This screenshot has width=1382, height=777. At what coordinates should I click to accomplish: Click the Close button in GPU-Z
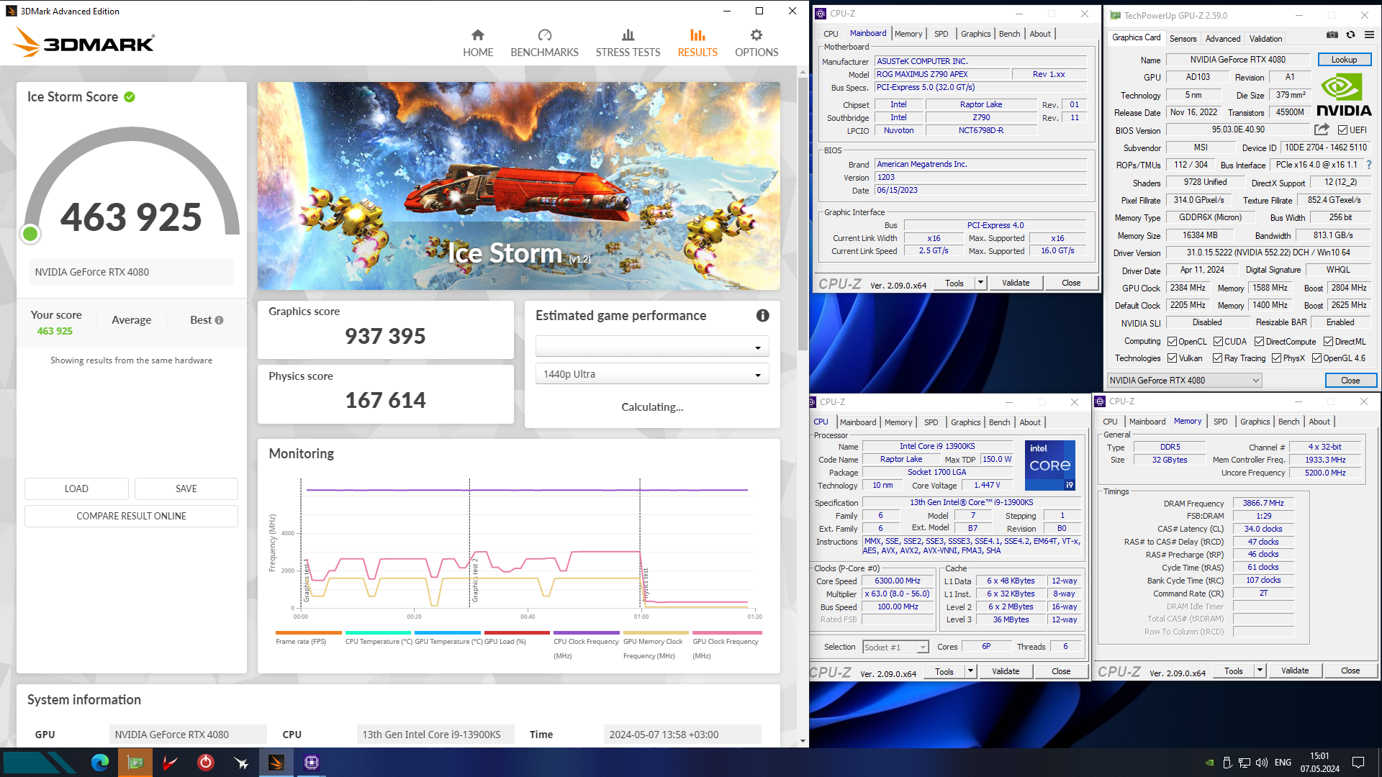(1350, 381)
